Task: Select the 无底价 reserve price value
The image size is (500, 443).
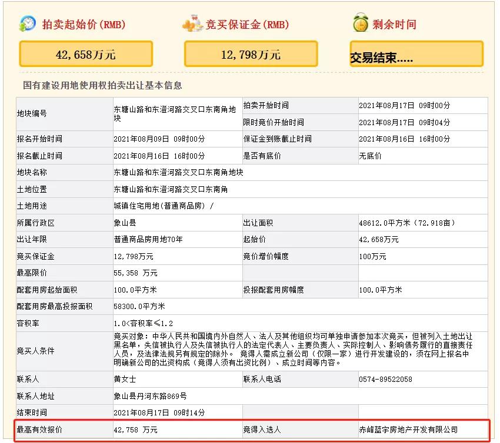Action: click(371, 156)
